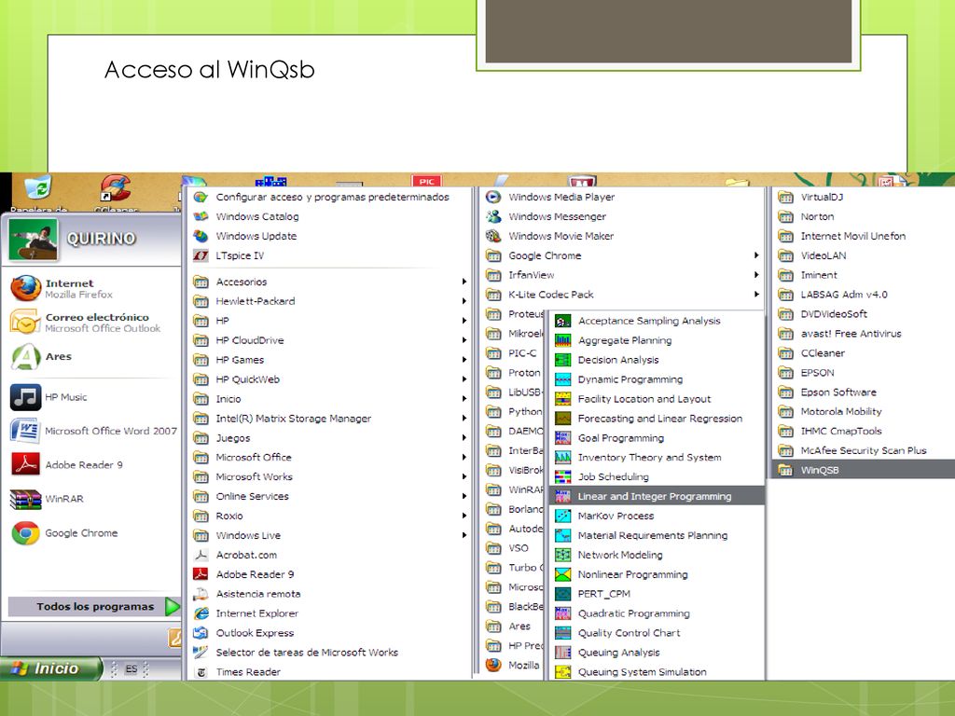Image resolution: width=955 pixels, height=716 pixels.
Task: Click Todos los programas button
Action: click(x=94, y=606)
